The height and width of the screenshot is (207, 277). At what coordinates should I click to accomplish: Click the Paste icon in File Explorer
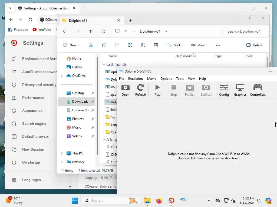117,45
